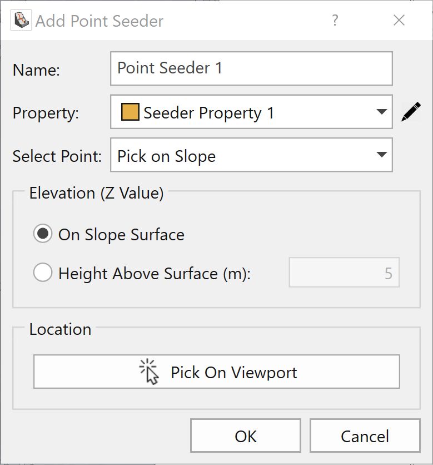The image size is (433, 465).
Task: Click the Add Point Seeder title bar app icon
Action: point(20,21)
